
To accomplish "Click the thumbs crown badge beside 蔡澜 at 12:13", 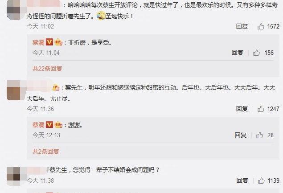I will [x=58, y=125].
